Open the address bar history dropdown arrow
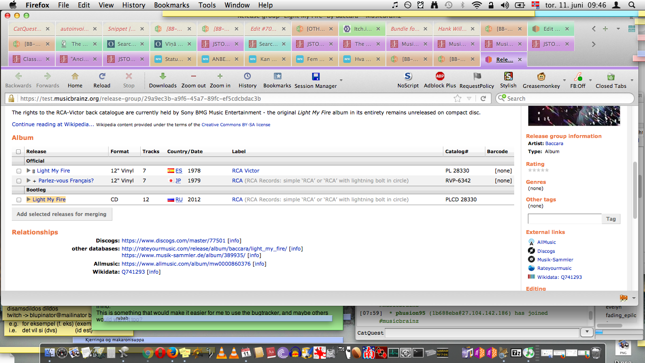 coord(469,98)
